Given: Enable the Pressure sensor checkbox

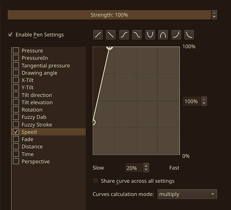Looking at the screenshot, I should (x=16, y=51).
